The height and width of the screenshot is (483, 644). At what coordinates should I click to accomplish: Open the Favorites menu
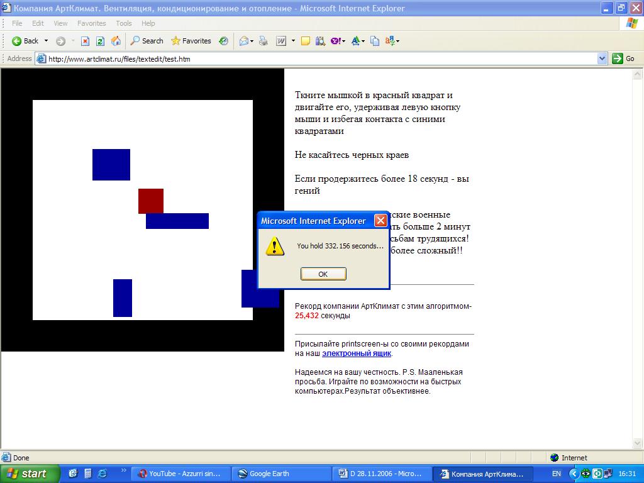pyautogui.click(x=92, y=23)
